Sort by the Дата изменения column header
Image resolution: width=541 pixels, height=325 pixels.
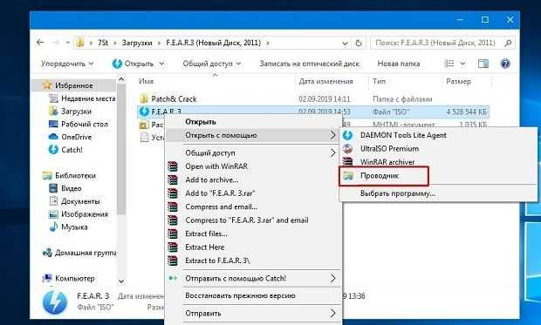pyautogui.click(x=325, y=81)
